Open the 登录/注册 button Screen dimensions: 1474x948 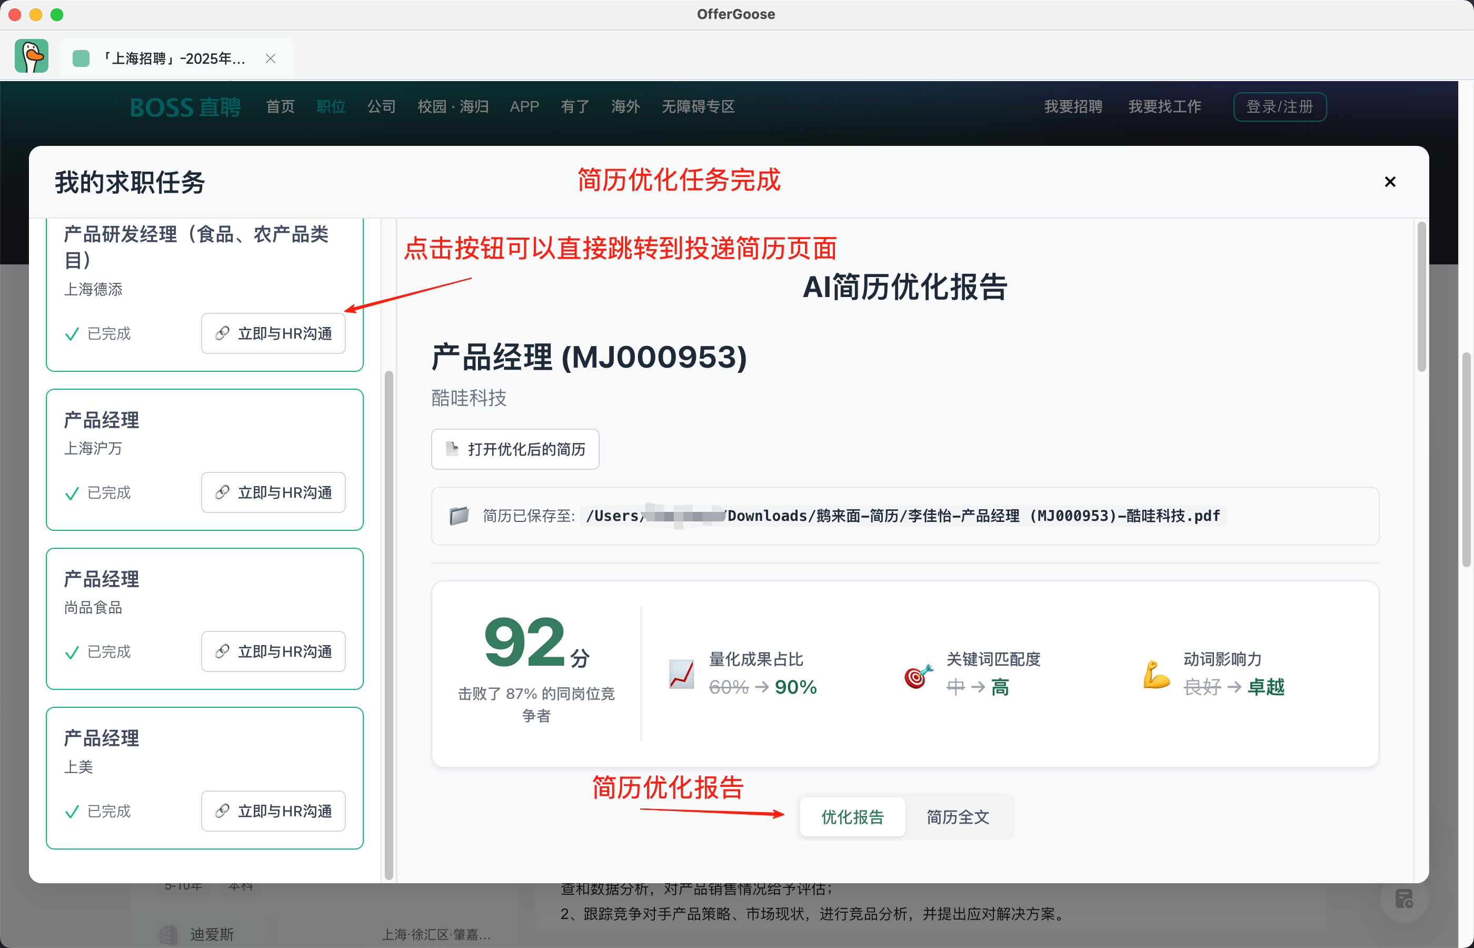1279,106
